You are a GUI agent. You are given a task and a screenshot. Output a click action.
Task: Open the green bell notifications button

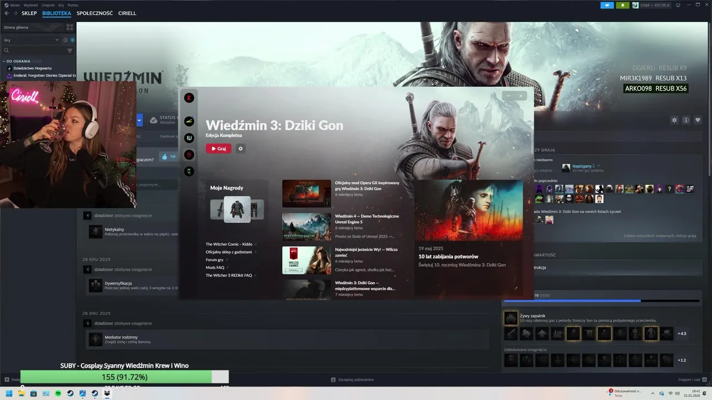622,5
